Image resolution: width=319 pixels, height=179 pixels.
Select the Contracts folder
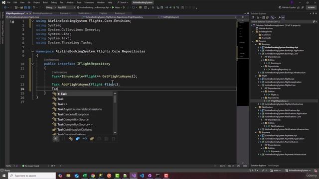(266, 38)
